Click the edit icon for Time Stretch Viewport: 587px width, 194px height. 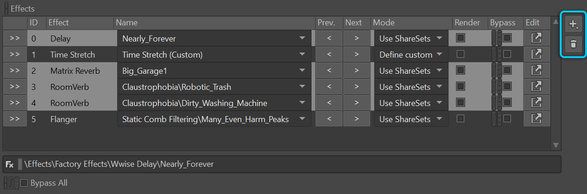coord(536,54)
